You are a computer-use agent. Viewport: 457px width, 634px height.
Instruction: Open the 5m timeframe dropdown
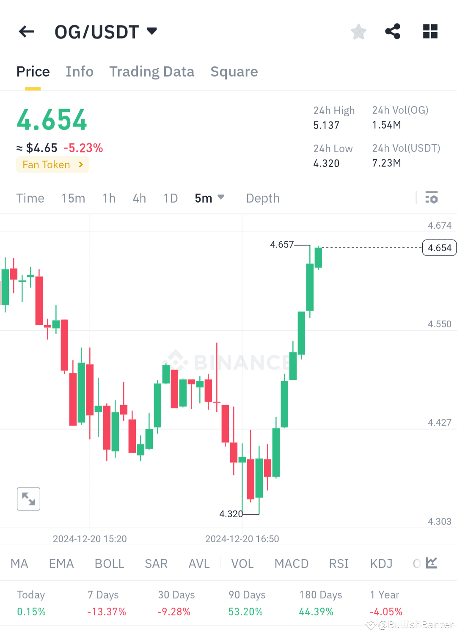209,198
